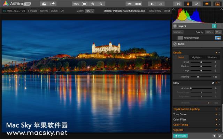The width and height of the screenshot is (223, 139).
Task: Select the hand pan tool
Action: (x=188, y=4)
